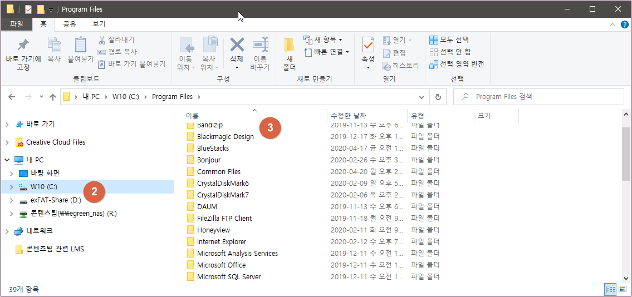Screen dimensions: 632x297
Task: Expand Creative Cloud Files tree node
Action: [7, 142]
